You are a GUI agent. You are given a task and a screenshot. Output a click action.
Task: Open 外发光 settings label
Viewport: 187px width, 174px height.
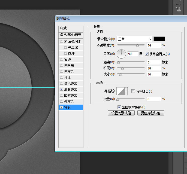pyautogui.click(x=69, y=101)
